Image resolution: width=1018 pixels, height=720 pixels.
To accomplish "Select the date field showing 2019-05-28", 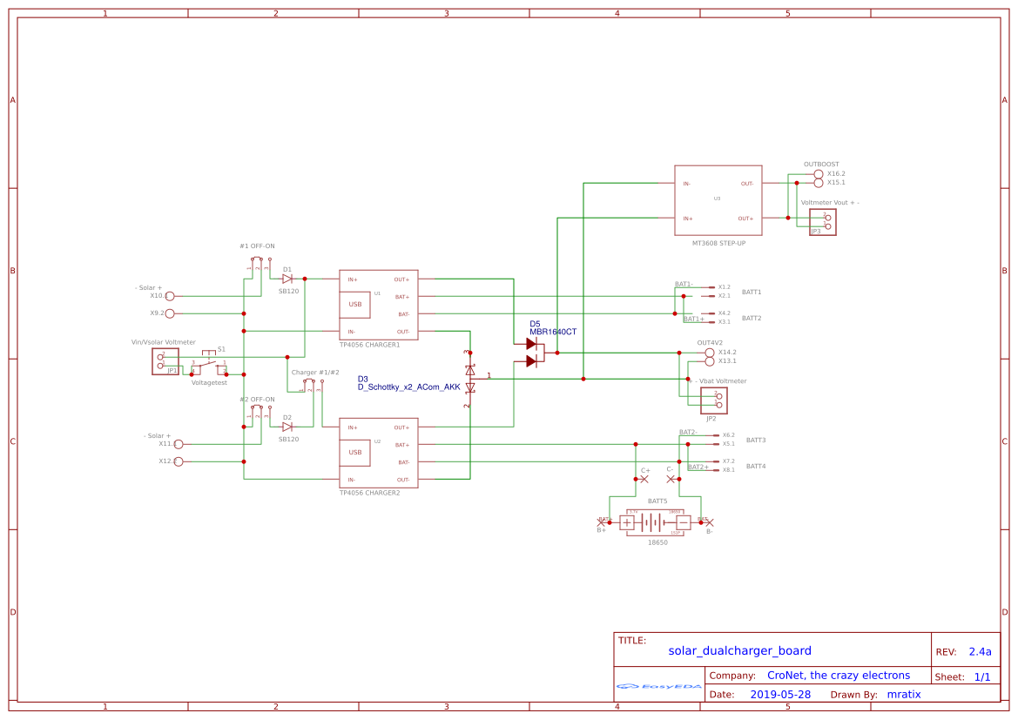I will 781,694.
